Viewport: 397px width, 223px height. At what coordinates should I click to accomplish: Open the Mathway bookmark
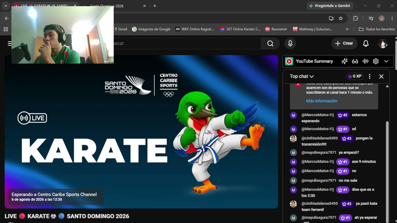coord(312,29)
